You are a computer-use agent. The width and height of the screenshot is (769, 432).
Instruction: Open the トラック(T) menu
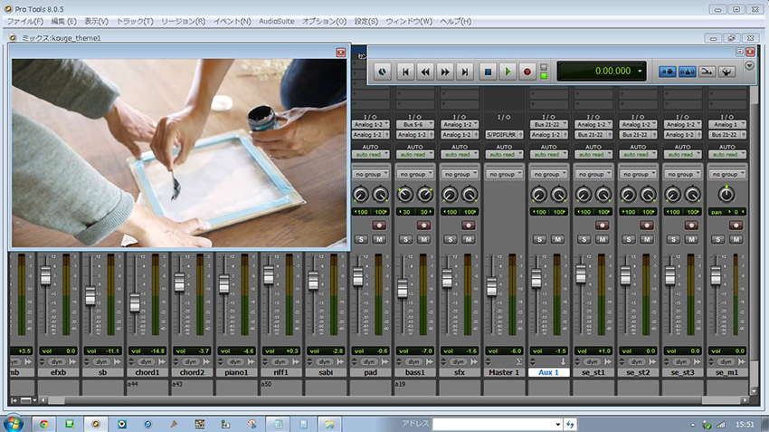coord(136,21)
